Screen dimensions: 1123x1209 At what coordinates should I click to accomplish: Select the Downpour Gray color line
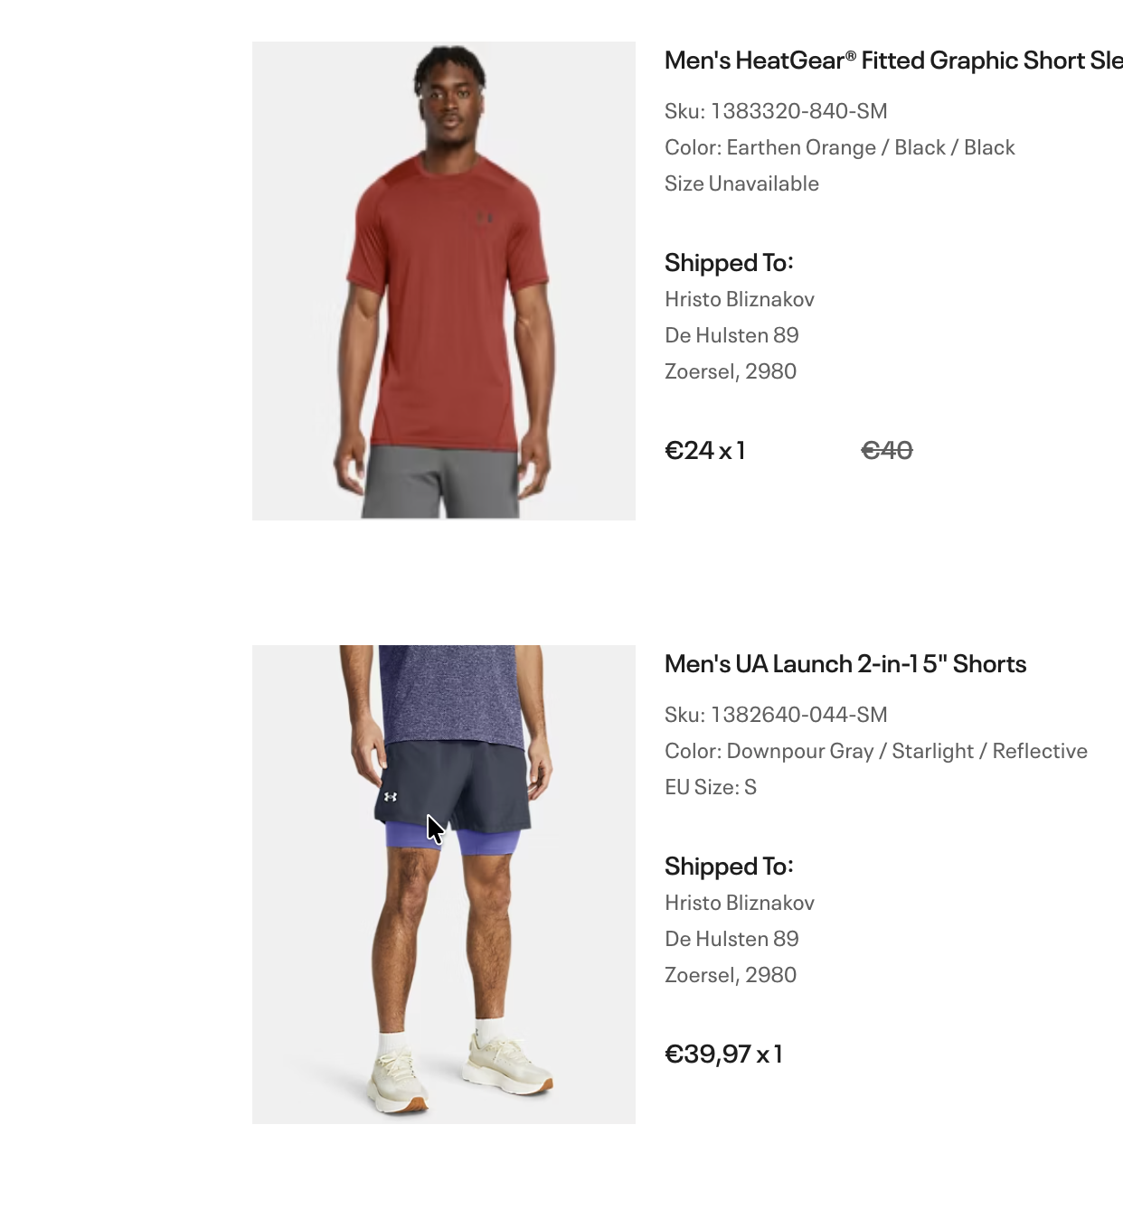(875, 751)
